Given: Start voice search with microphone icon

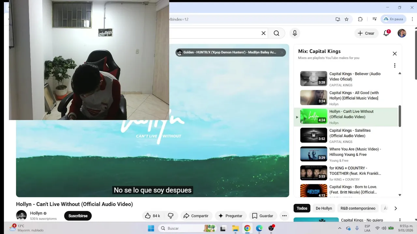Looking at the screenshot, I should [295, 33].
